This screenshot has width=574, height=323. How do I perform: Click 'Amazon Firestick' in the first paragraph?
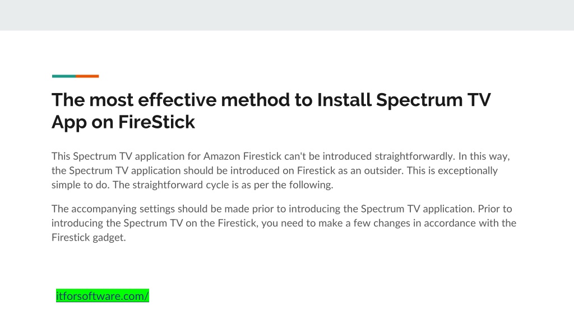click(242, 156)
